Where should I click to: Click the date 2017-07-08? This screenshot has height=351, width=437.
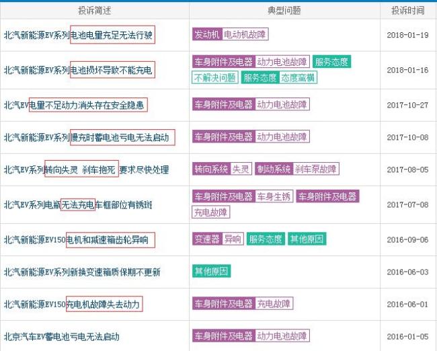[407, 205]
